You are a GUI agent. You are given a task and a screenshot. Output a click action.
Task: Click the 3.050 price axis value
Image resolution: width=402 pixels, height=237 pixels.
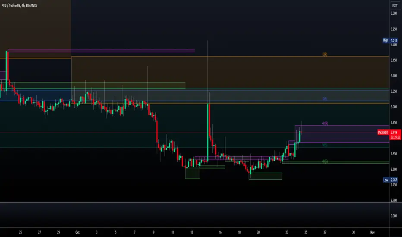tap(394, 91)
